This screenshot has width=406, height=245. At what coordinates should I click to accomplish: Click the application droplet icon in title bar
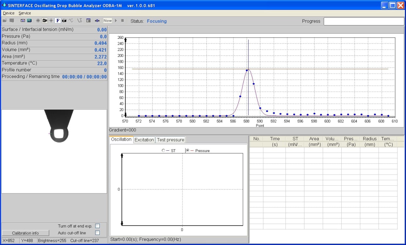point(4,5)
